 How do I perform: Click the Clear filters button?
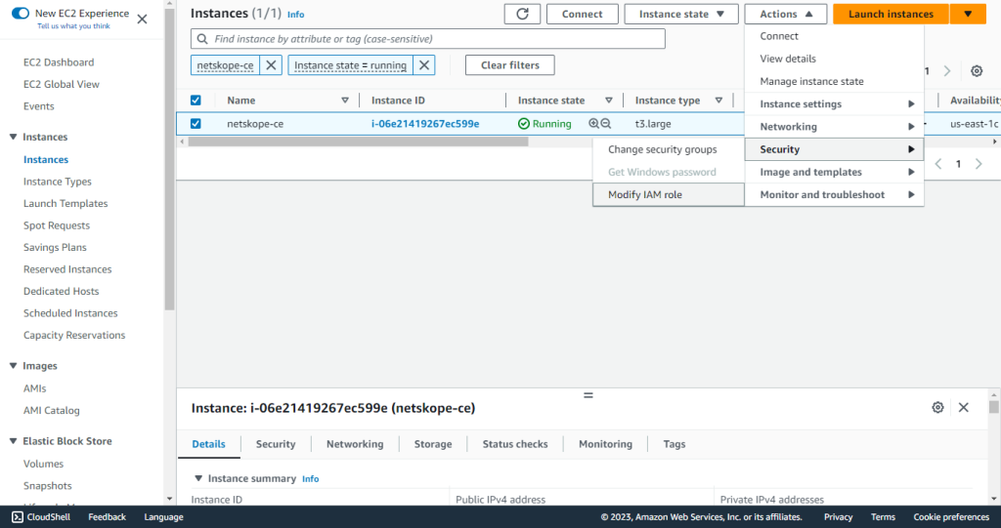510,65
